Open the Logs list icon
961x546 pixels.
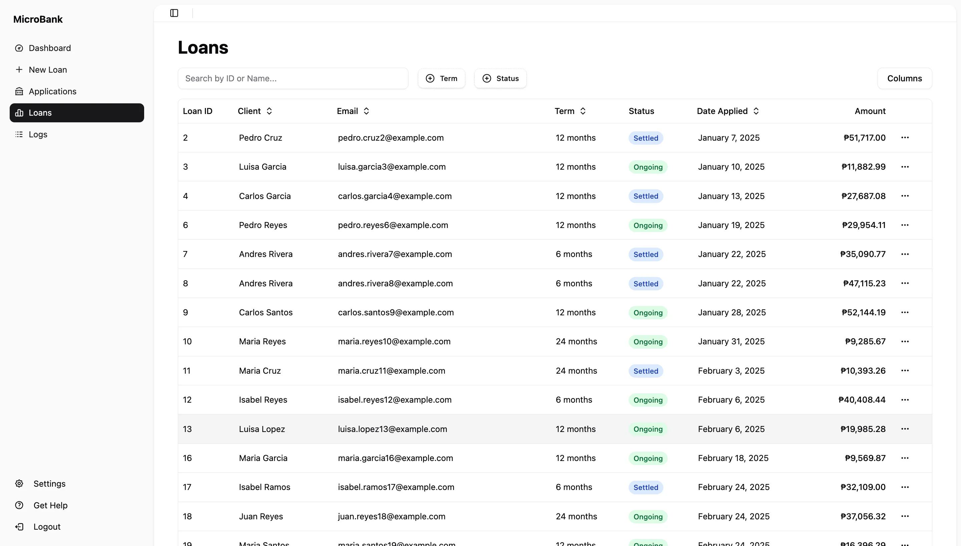tap(19, 134)
